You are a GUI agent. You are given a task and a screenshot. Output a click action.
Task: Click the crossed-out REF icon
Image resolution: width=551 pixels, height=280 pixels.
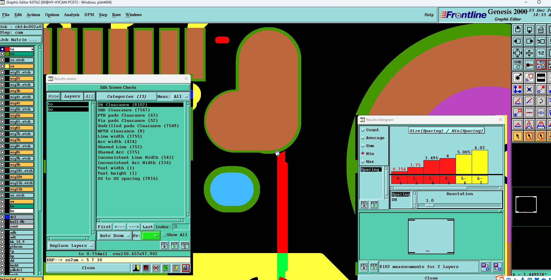pyautogui.click(x=156, y=268)
